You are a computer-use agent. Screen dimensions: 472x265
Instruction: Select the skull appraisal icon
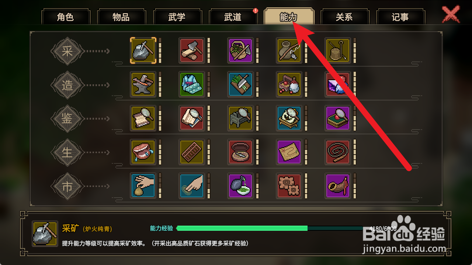tap(289, 118)
